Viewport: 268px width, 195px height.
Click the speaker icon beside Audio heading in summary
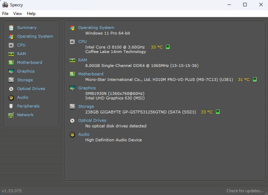click(72, 134)
